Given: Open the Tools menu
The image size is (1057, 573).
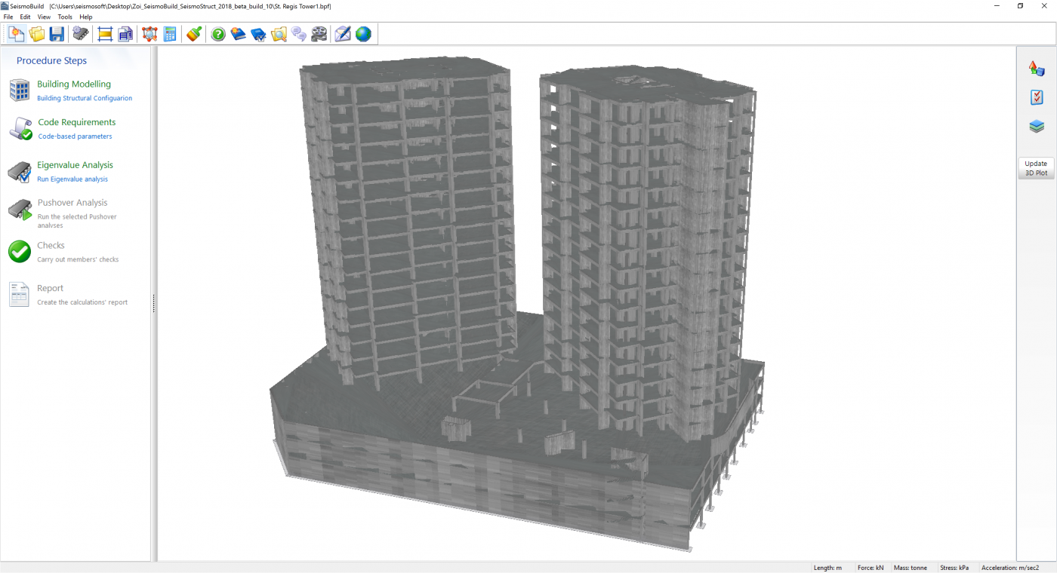Looking at the screenshot, I should [65, 17].
